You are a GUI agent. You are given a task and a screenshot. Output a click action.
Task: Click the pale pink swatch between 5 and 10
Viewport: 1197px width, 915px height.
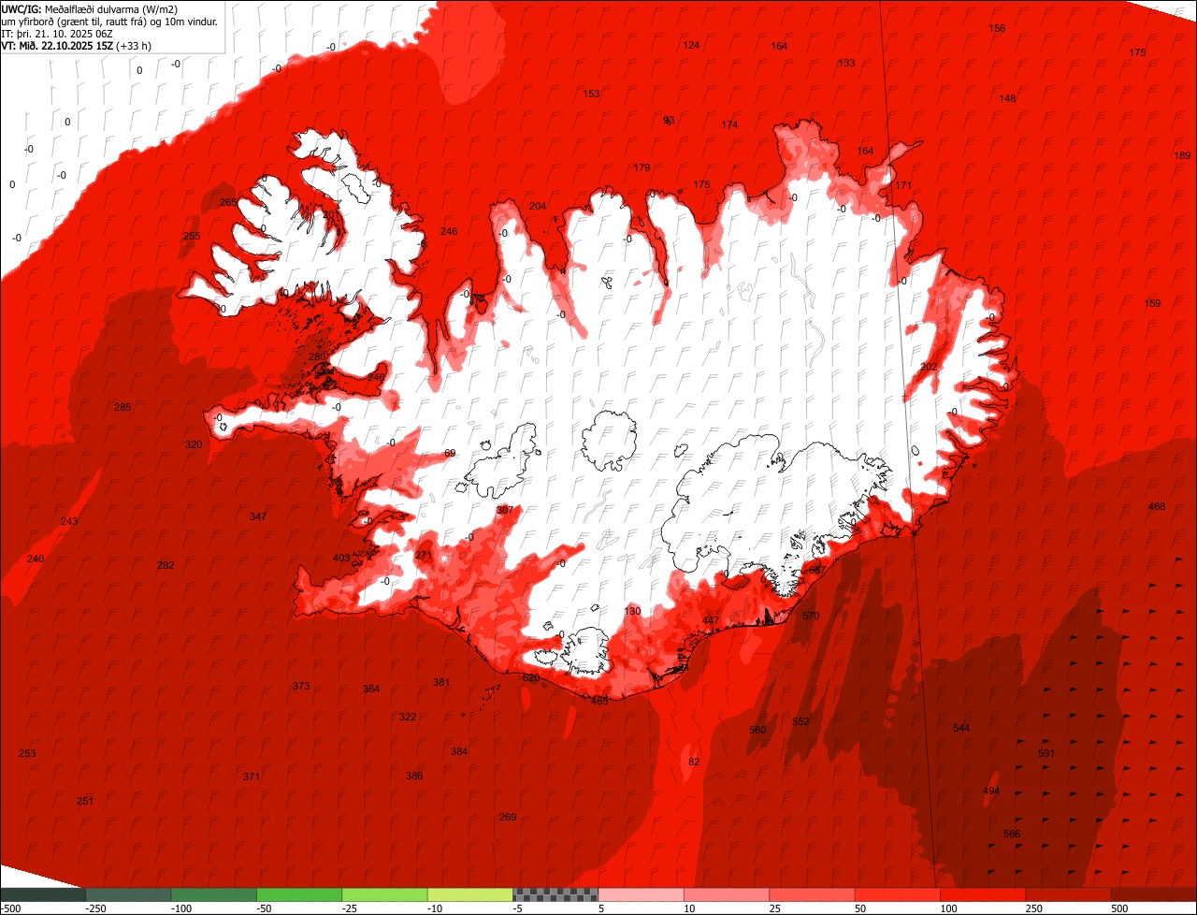pyautogui.click(x=642, y=894)
